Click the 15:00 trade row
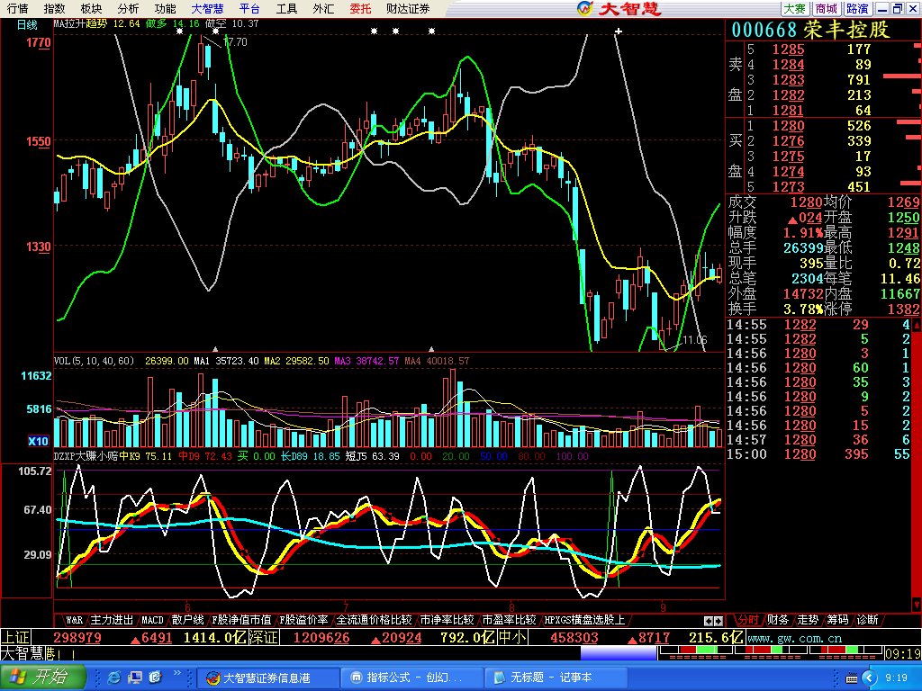 coord(818,454)
